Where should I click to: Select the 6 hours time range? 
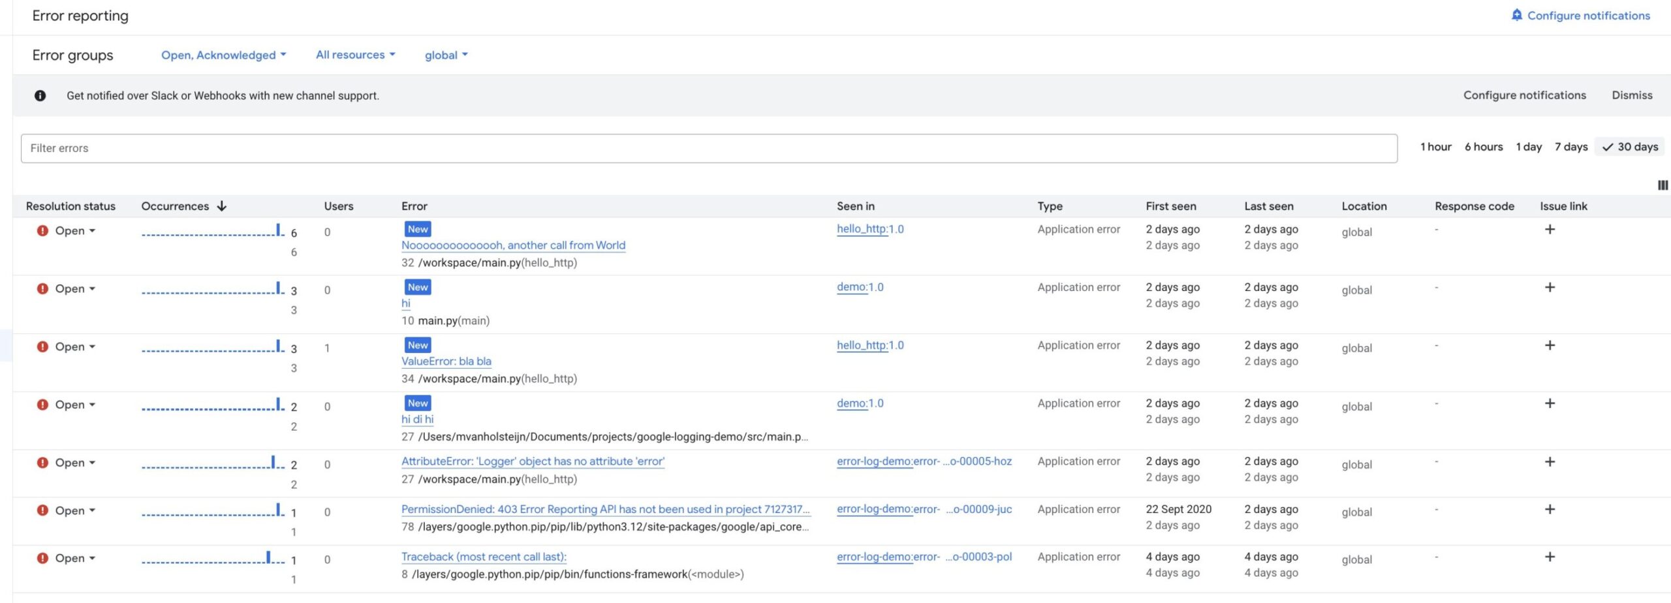point(1484,147)
